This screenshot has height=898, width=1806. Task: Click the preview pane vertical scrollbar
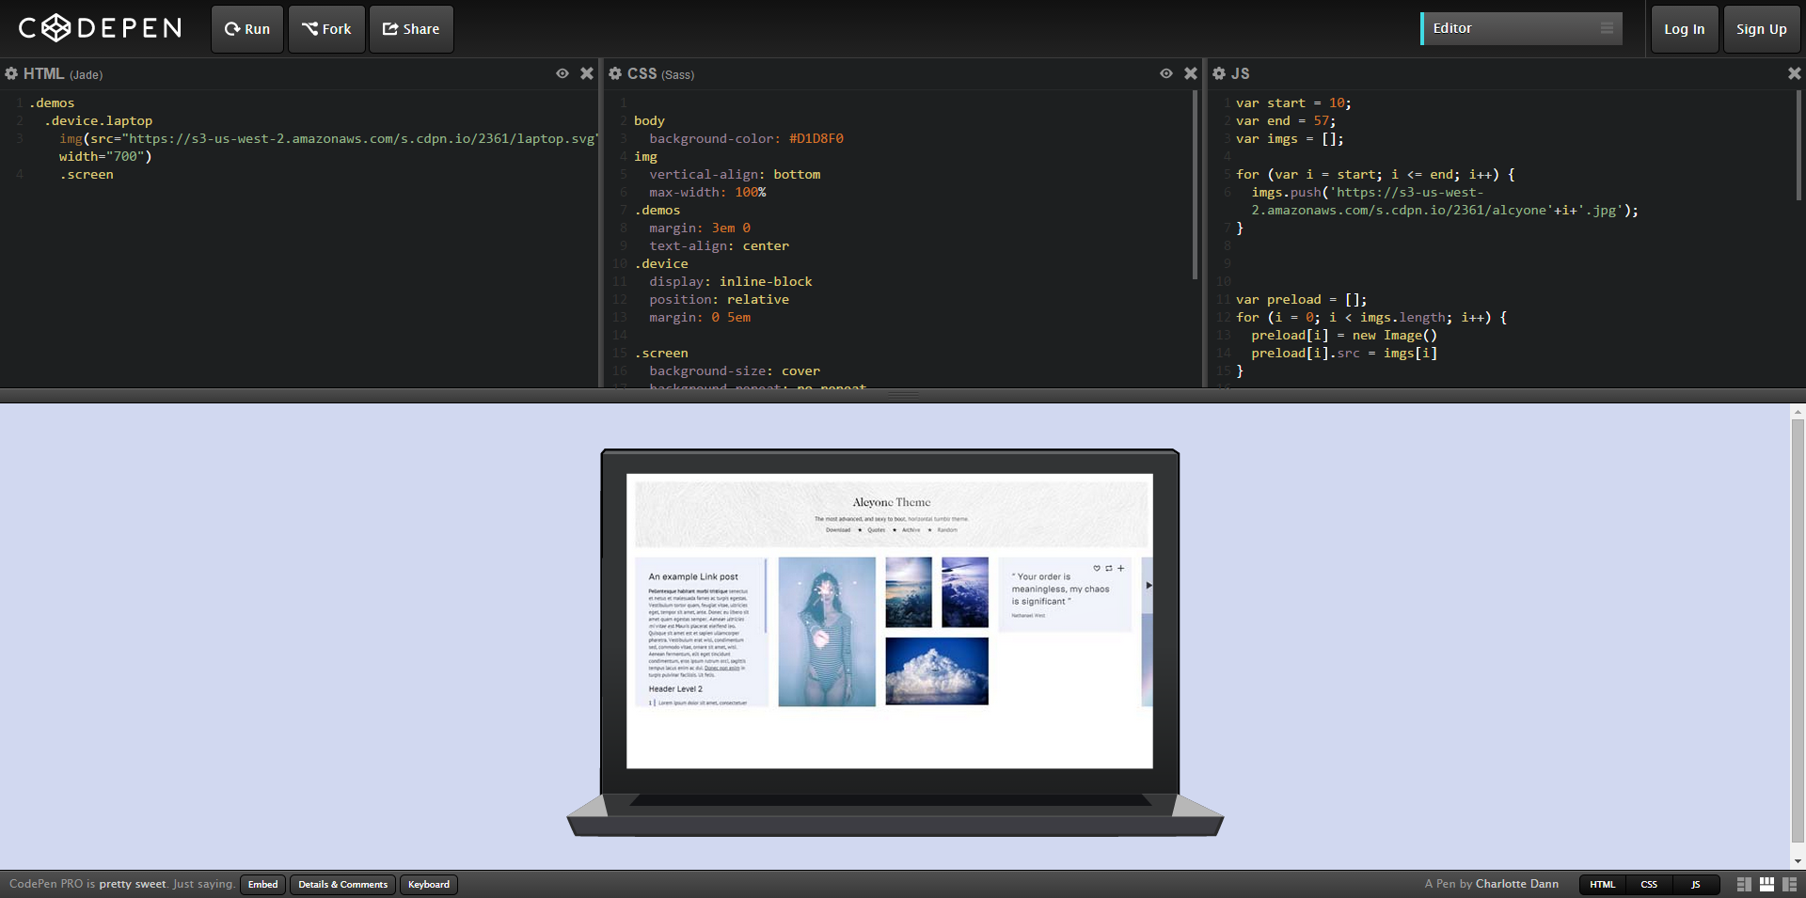pyautogui.click(x=1798, y=630)
